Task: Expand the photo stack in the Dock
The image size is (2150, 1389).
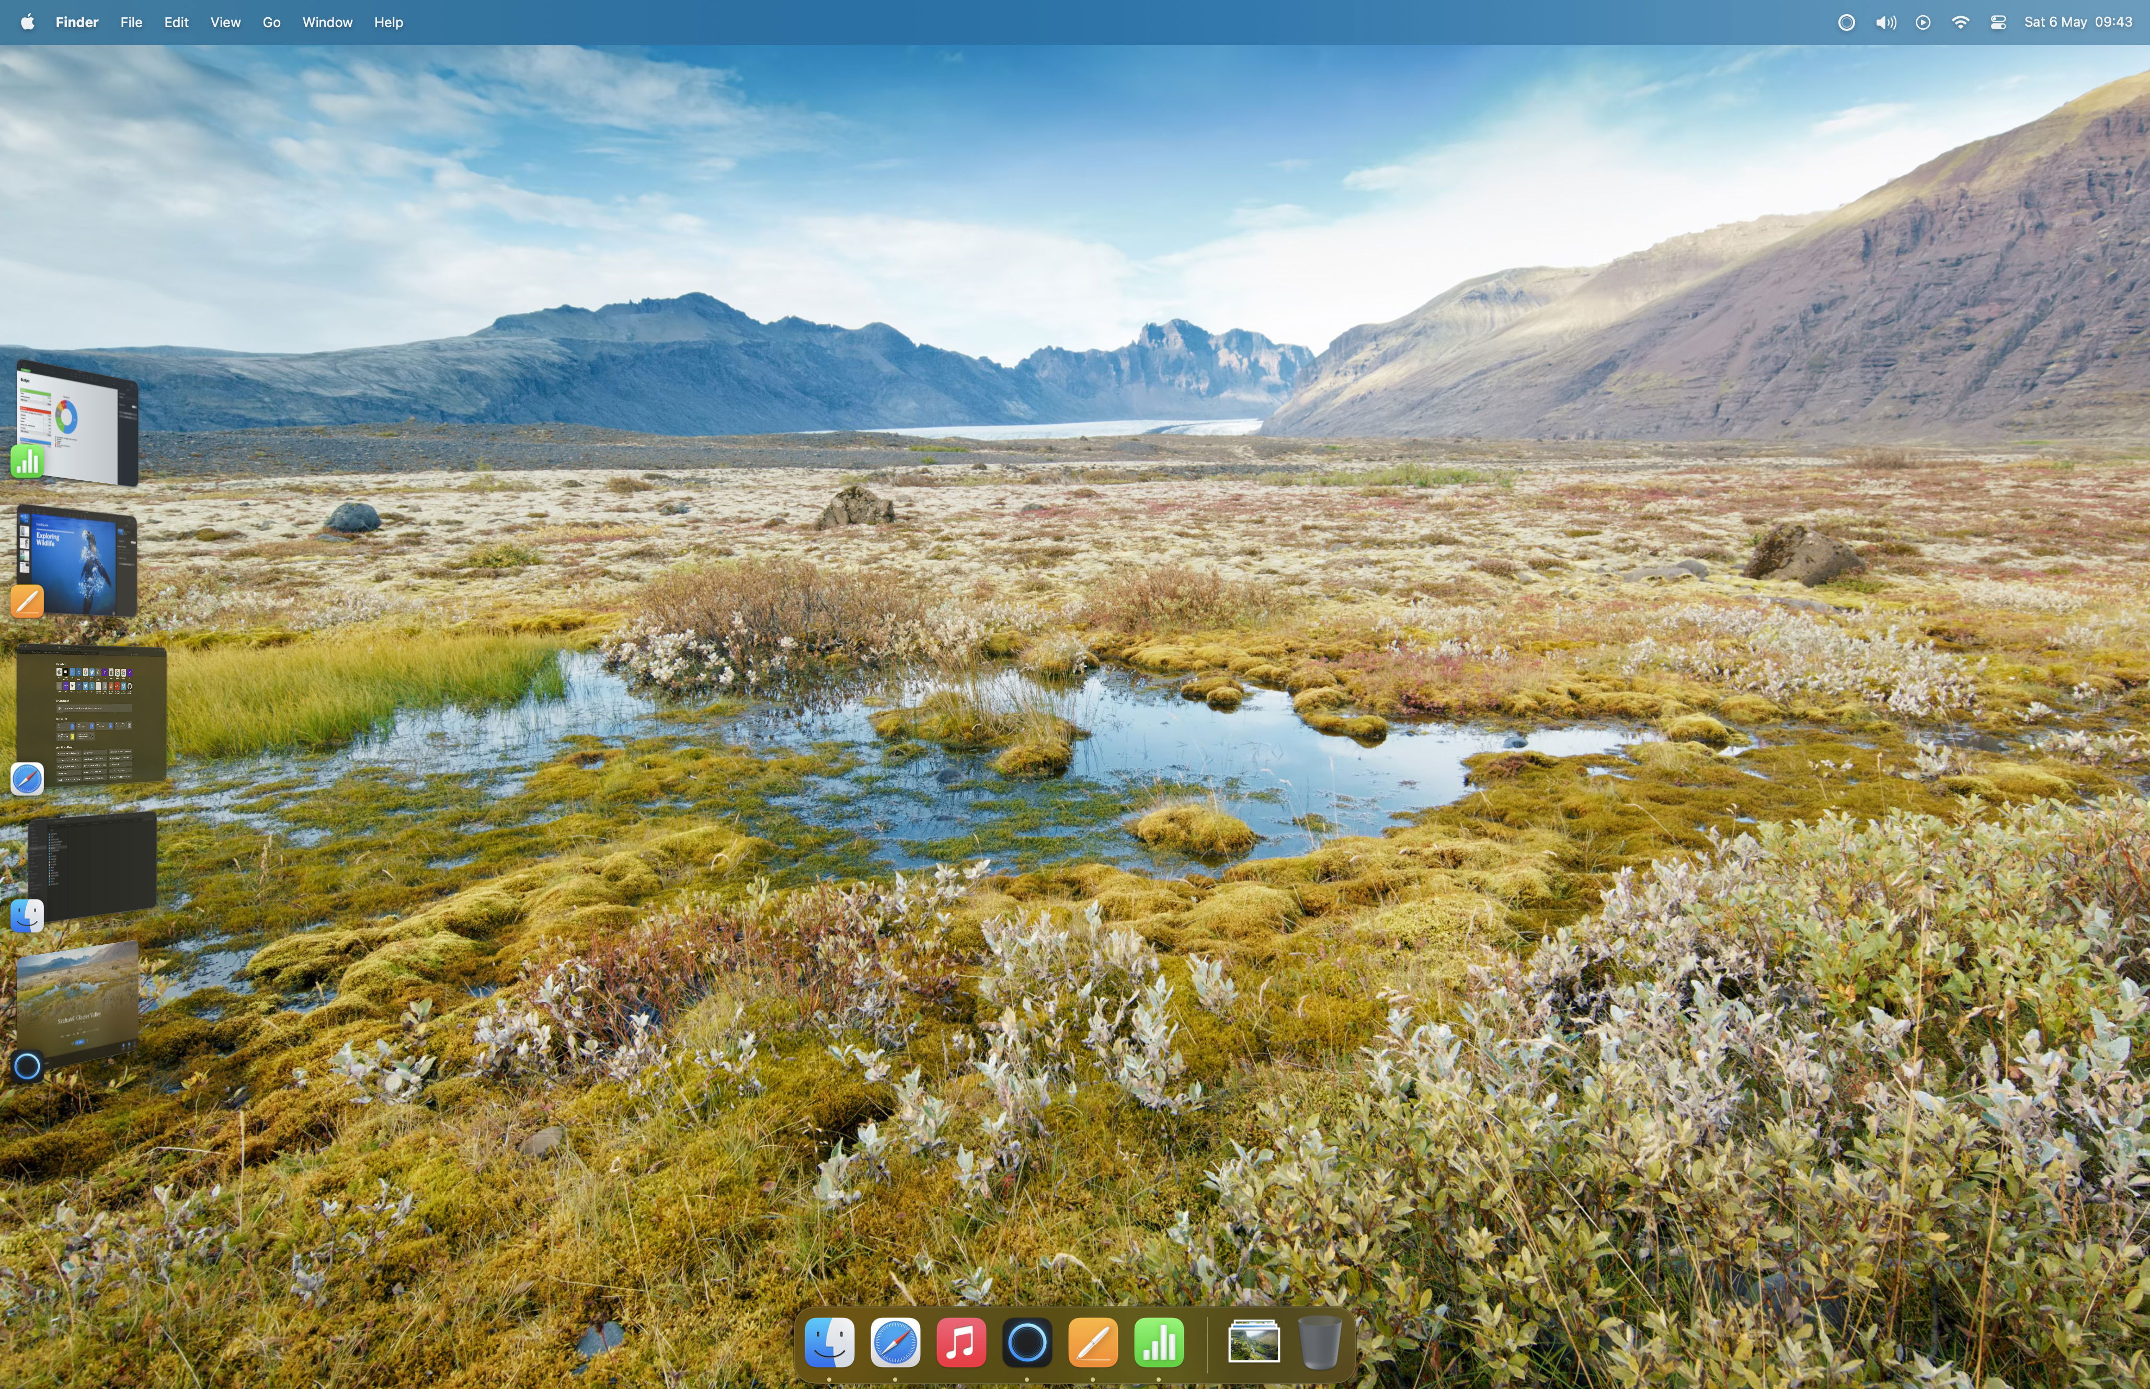Action: [1253, 1341]
